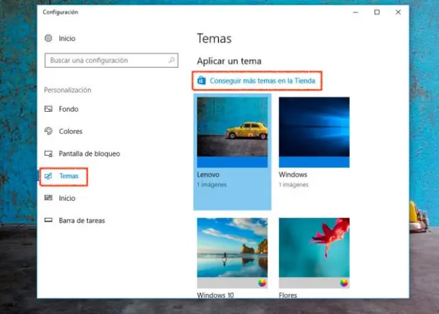Open Fondo personalization section

69,109
